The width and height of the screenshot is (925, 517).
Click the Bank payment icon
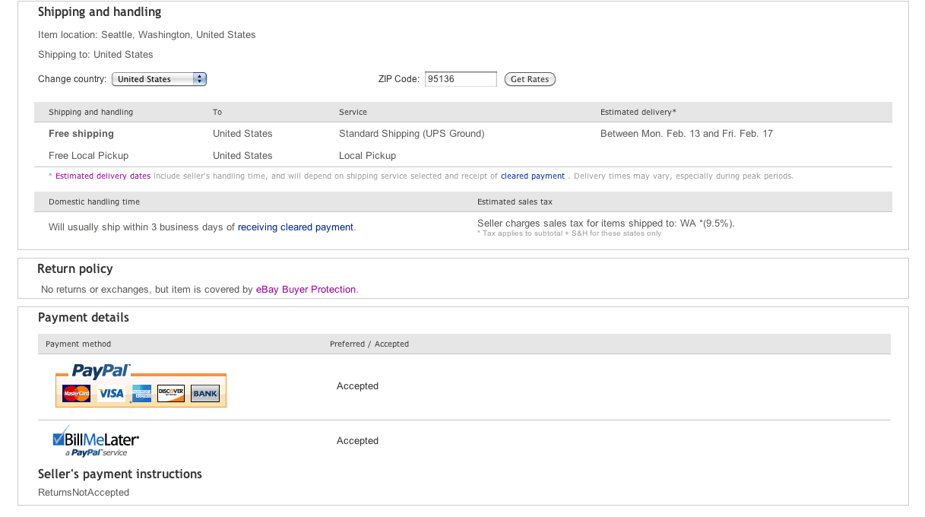click(x=204, y=393)
